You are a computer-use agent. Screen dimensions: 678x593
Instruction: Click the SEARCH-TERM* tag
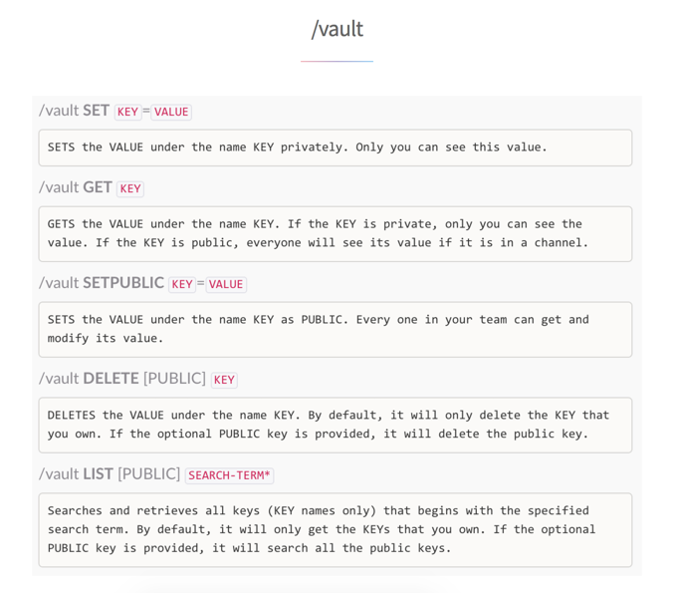(x=229, y=475)
